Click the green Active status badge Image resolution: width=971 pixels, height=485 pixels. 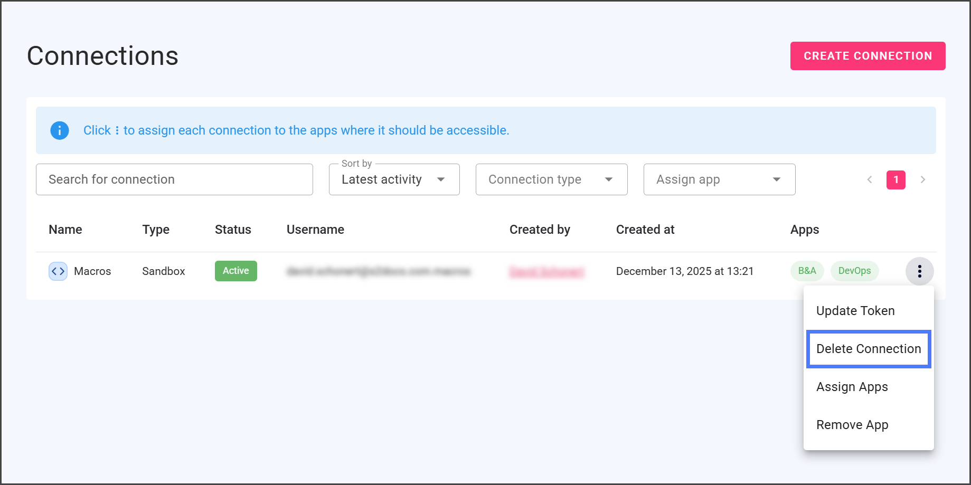(235, 271)
